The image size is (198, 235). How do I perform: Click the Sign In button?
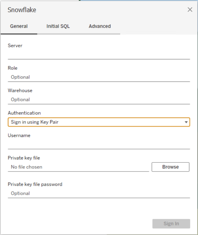(171, 224)
